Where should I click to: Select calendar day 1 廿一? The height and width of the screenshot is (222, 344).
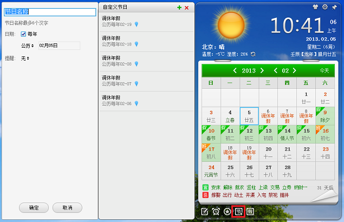[306, 98]
